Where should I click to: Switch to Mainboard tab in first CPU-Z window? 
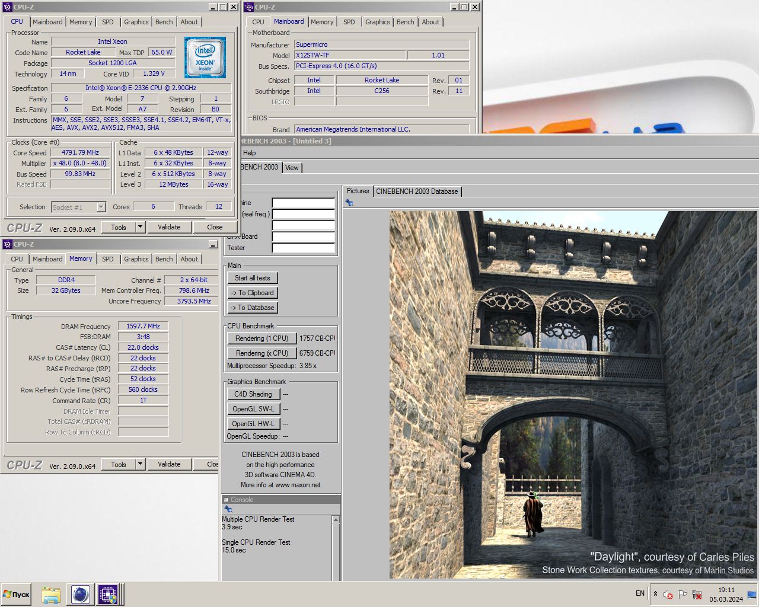coord(47,22)
